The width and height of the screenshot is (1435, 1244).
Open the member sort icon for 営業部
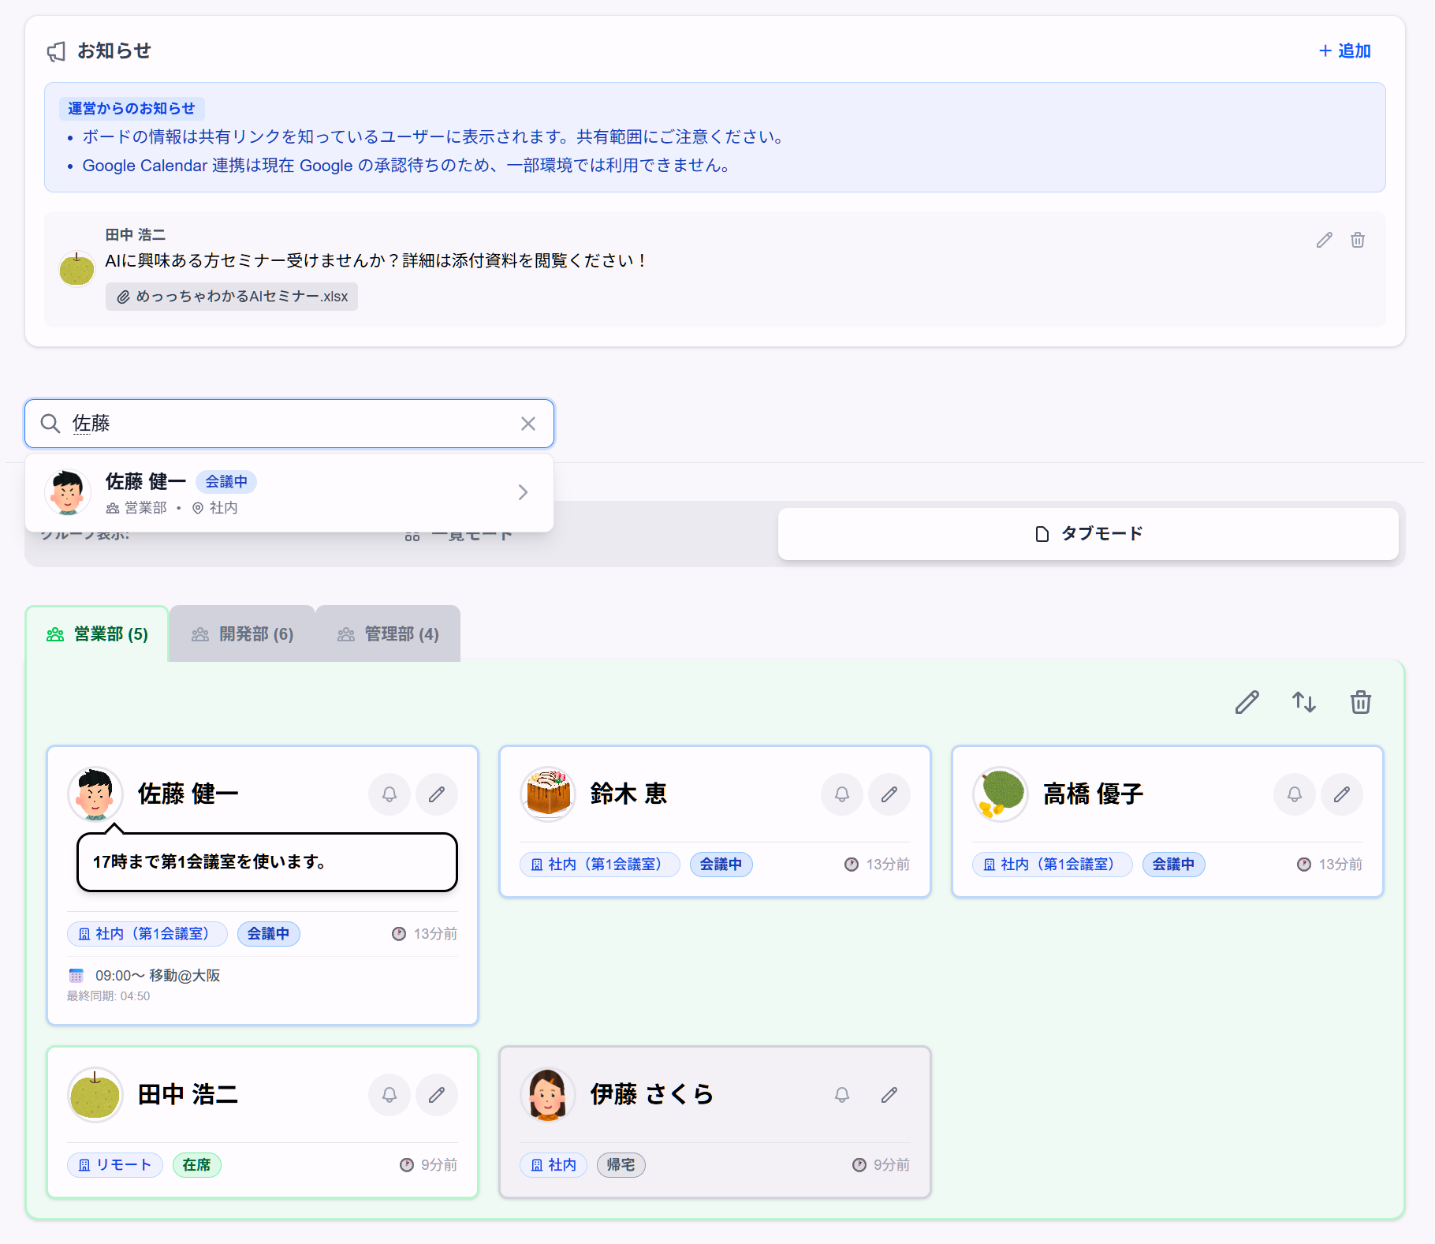tap(1303, 701)
